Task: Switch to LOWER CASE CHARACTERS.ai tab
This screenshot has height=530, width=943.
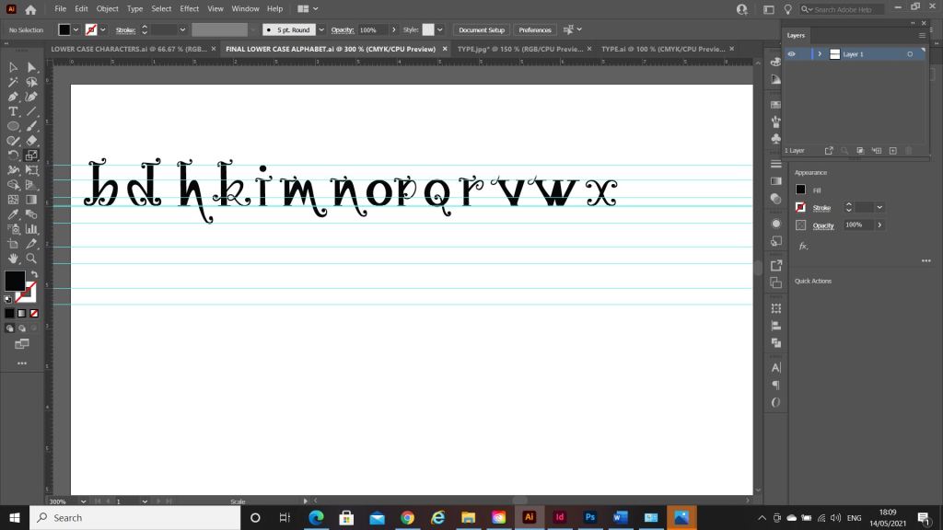Action: (127, 49)
